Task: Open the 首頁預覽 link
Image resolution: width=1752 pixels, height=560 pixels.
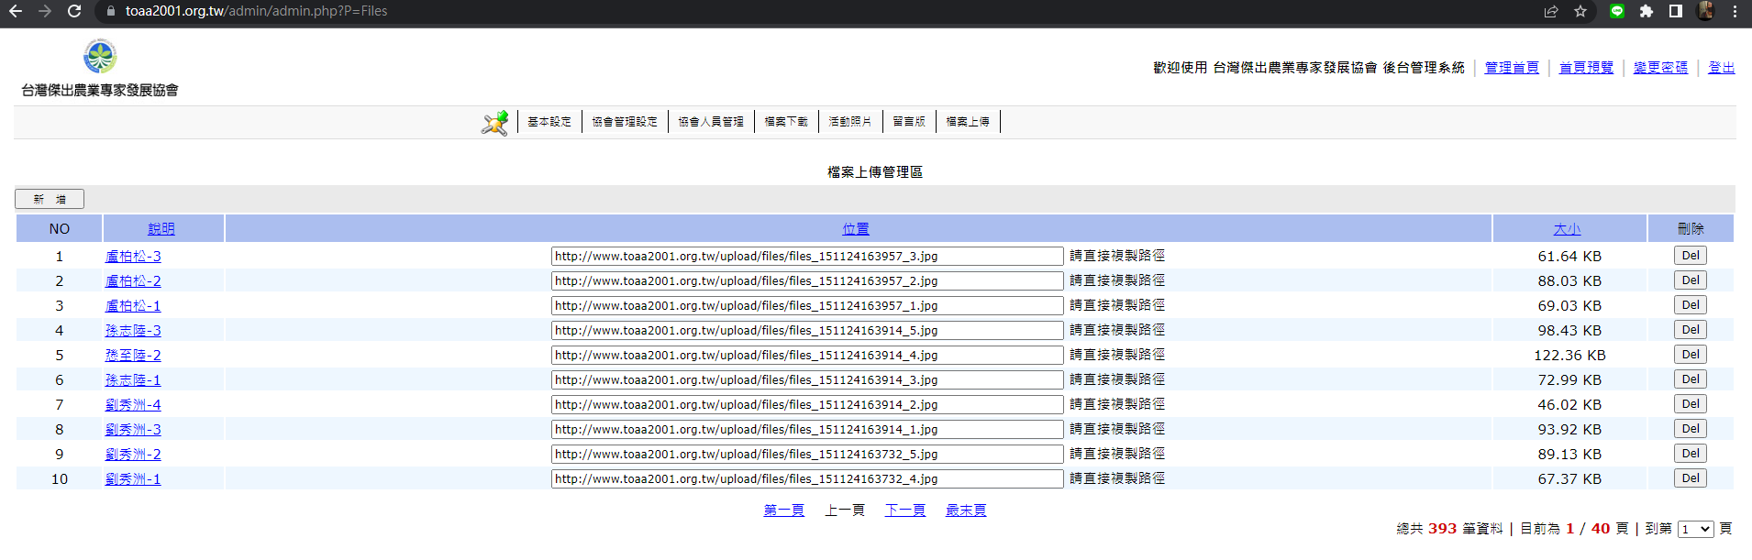Action: point(1586,68)
